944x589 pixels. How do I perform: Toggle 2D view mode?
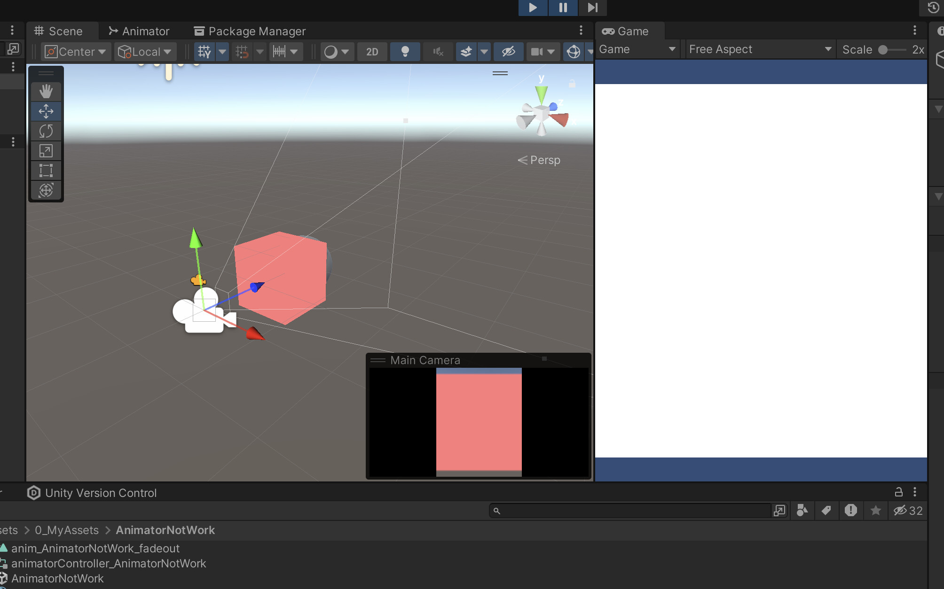tap(372, 52)
